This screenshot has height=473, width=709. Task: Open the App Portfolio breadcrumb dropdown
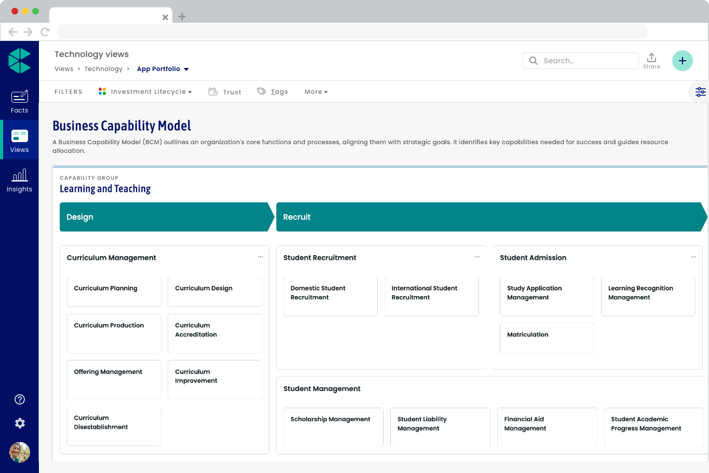(163, 69)
